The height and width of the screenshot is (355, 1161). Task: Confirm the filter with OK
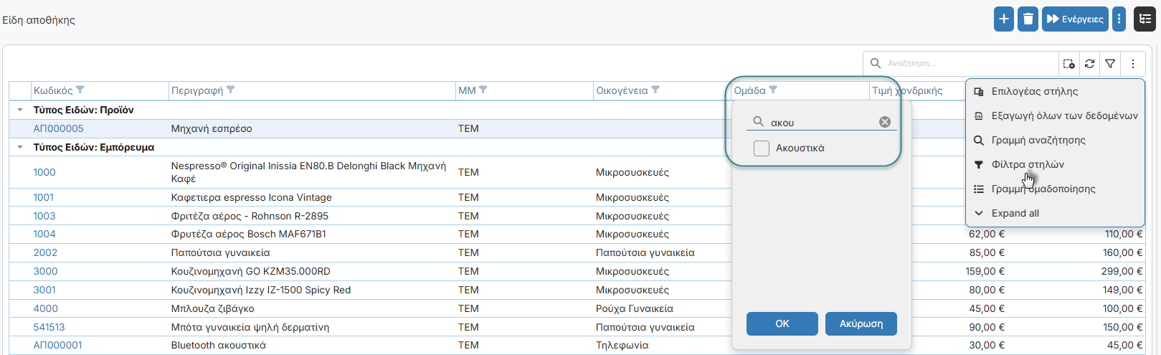(x=782, y=323)
